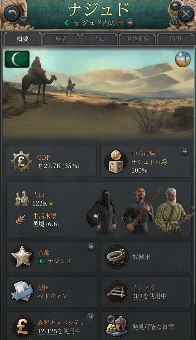Open the 現地価格 tab
The height and width of the screenshot is (340, 196).
(x=138, y=39)
